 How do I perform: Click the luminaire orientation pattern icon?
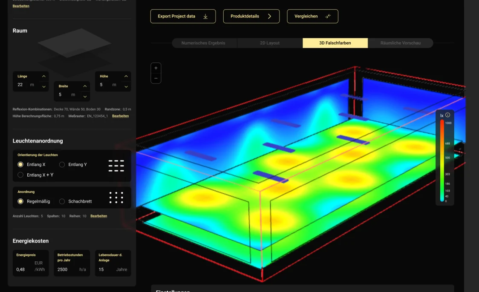coord(116,166)
